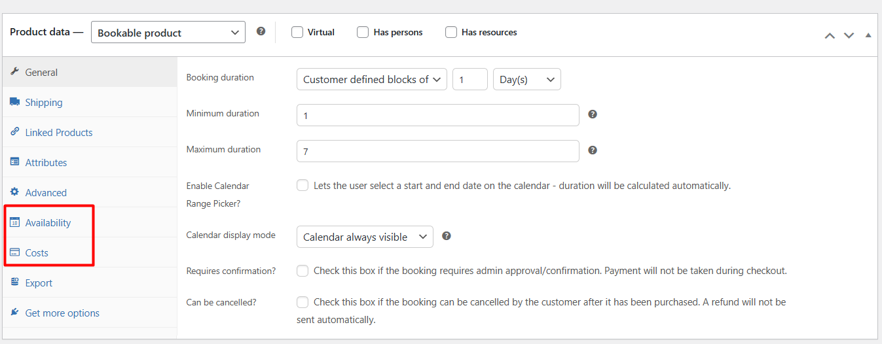The height and width of the screenshot is (344, 882).
Task: Click the Attributes list icon
Action: pos(14,162)
